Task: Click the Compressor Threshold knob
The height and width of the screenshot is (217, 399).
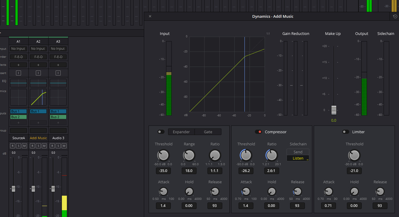Action: (246, 155)
